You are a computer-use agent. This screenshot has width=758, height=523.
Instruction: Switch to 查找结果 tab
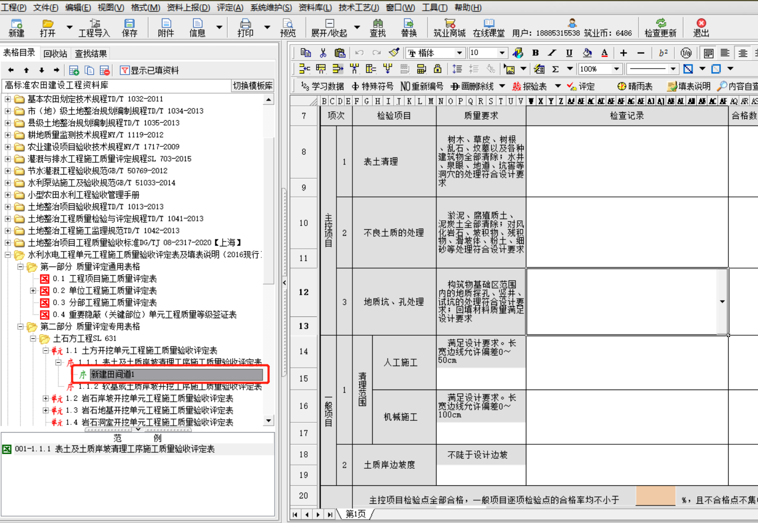pyautogui.click(x=90, y=53)
